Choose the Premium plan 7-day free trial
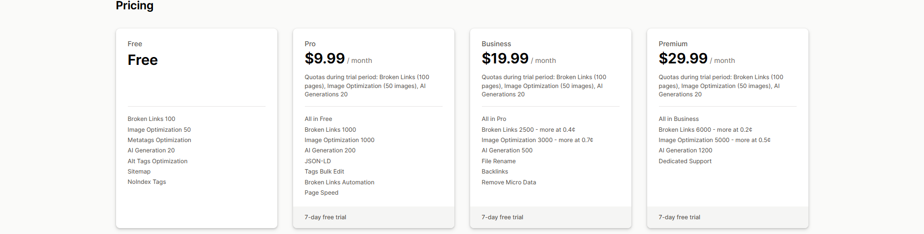The height and width of the screenshot is (234, 924). pos(679,217)
